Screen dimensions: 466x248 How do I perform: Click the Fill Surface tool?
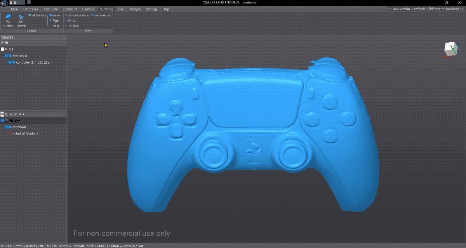(37, 15)
